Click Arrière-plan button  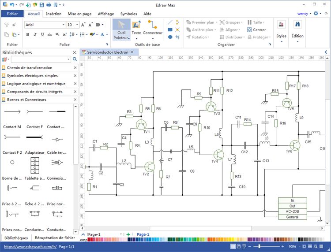point(201,30)
